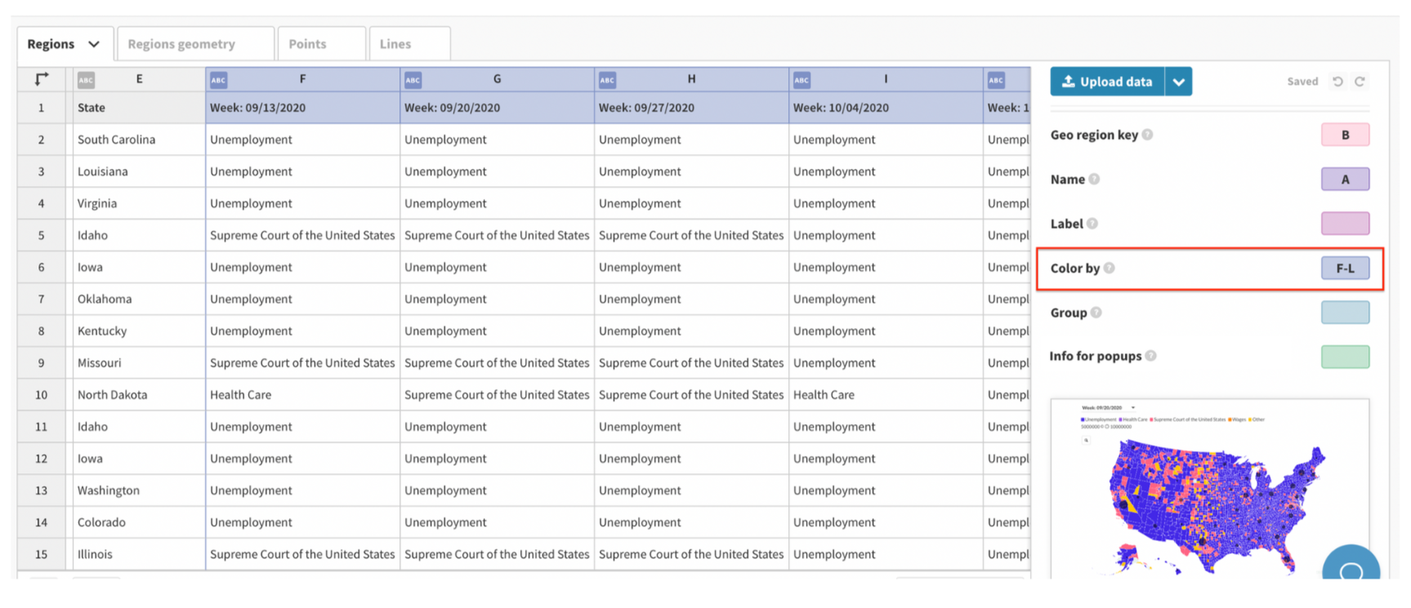Viewport: 1411px width, 608px height.
Task: Click the Week: 10/04/2020 cell
Action: click(x=886, y=108)
